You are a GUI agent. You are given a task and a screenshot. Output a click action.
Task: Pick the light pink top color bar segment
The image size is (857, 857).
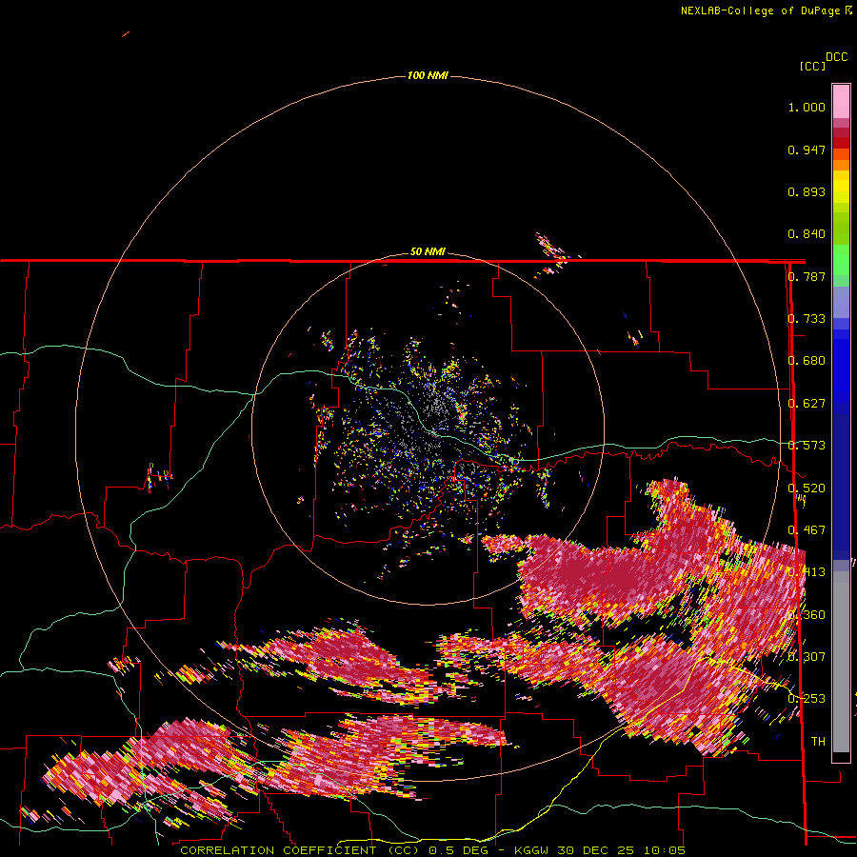(841, 102)
